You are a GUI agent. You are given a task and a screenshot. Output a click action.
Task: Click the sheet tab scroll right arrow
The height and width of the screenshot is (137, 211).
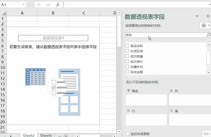[x=11, y=136]
